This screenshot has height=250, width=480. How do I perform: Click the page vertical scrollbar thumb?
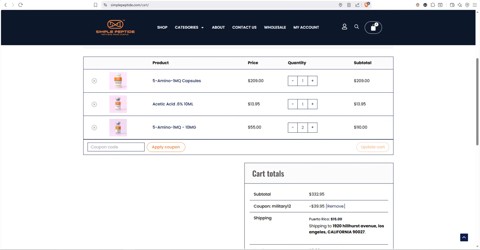(x=477, y=102)
